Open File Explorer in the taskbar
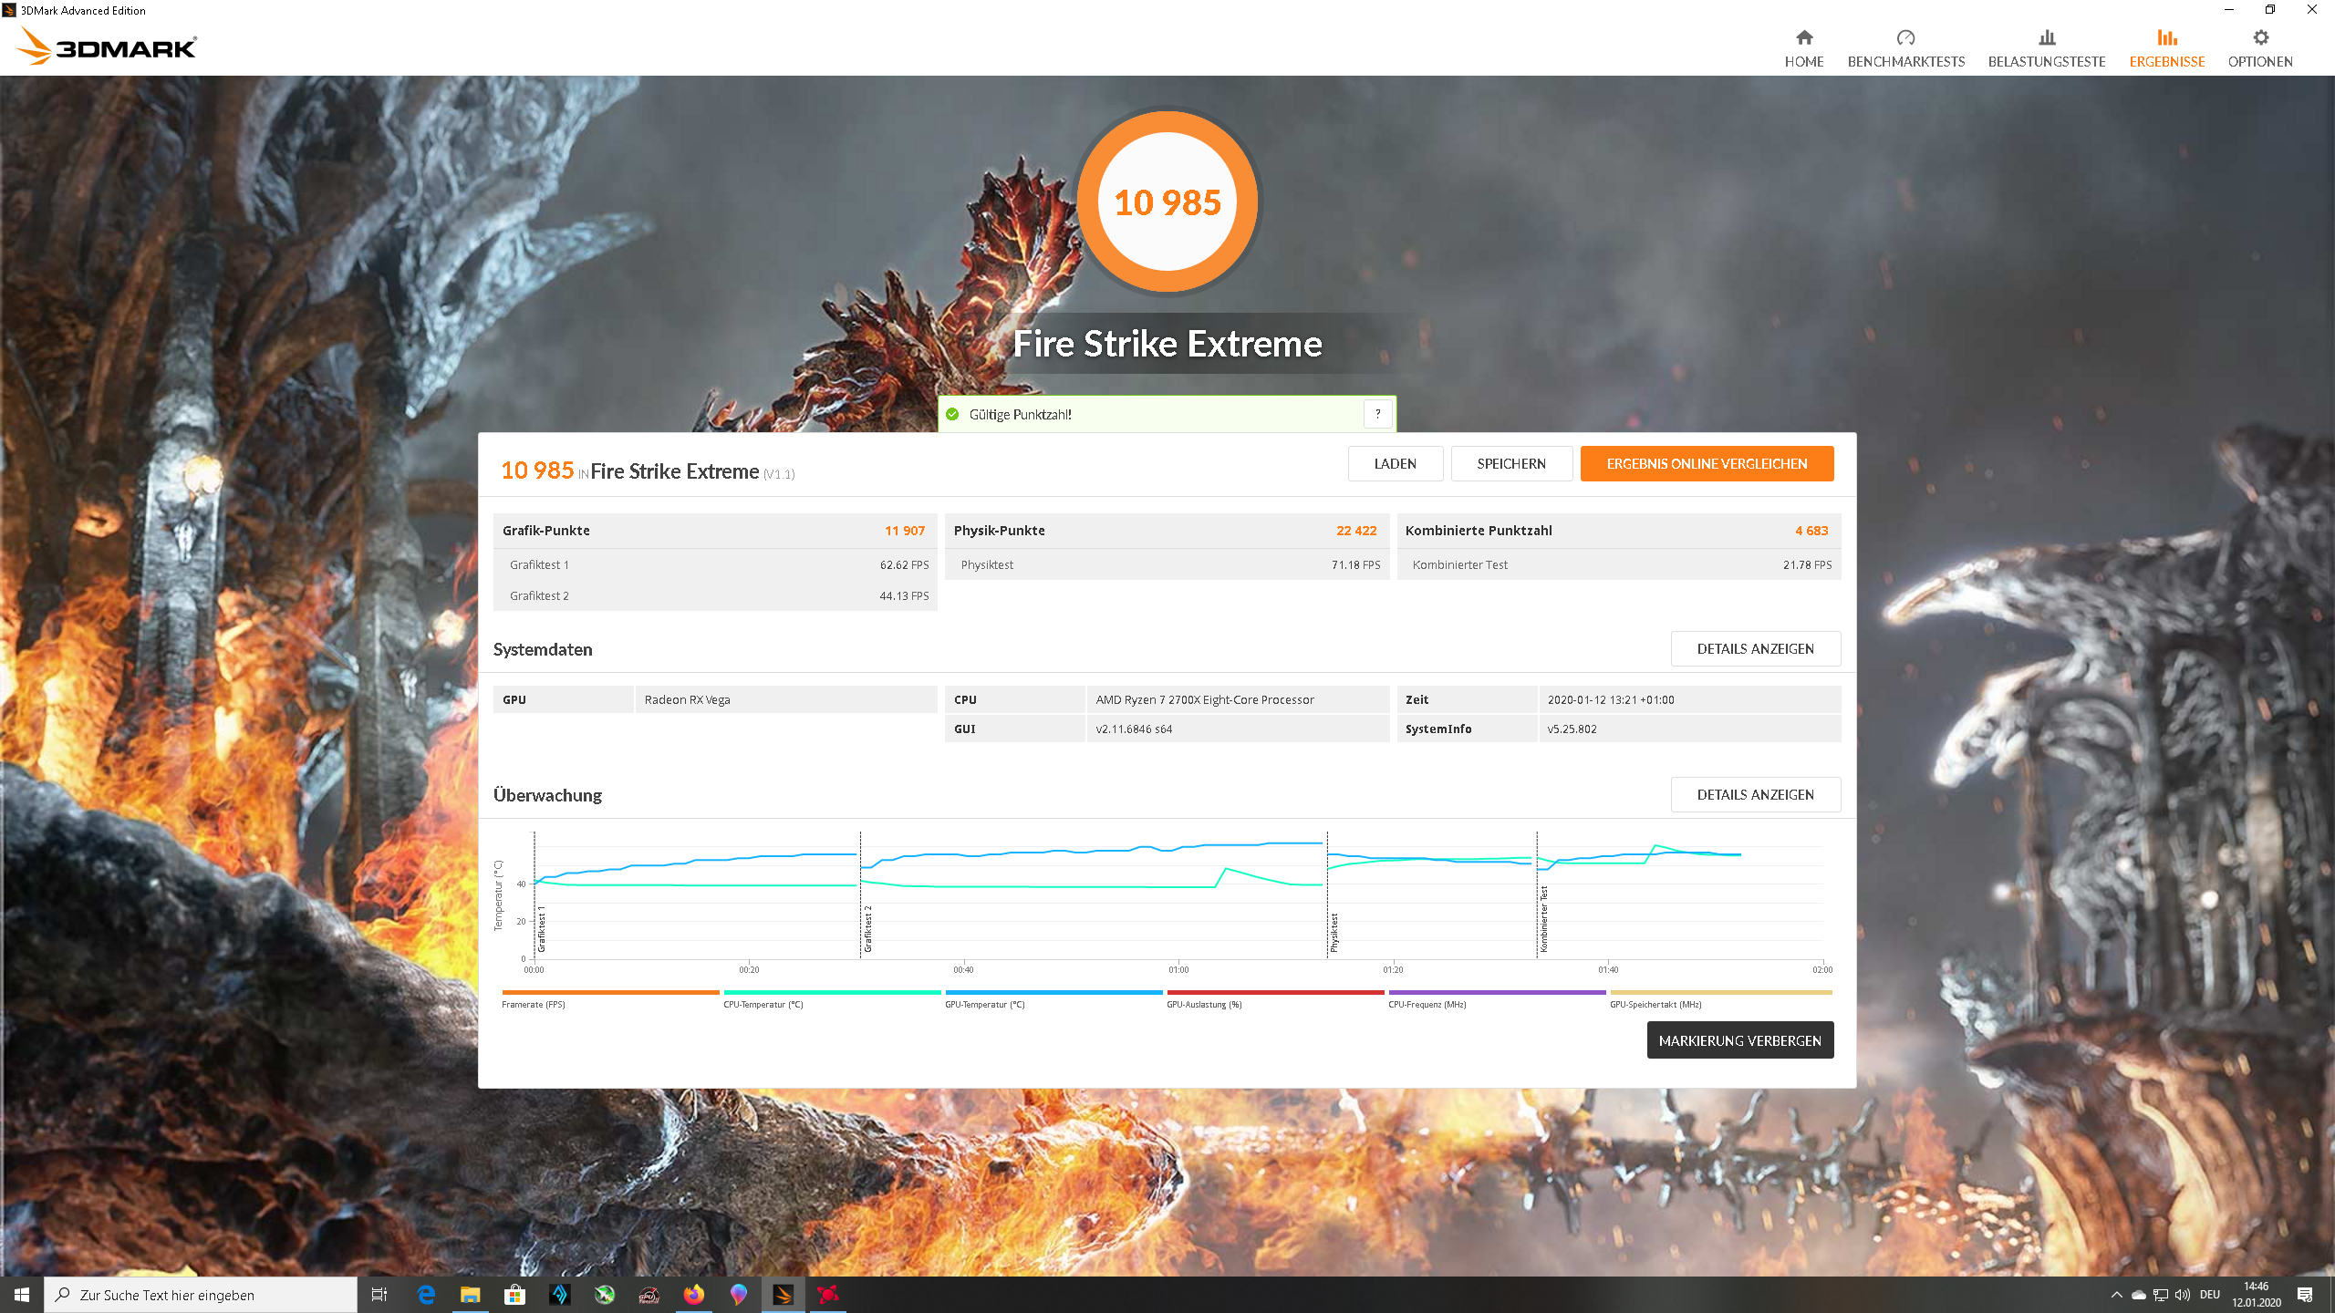Viewport: 2335px width, 1313px height. [x=470, y=1295]
